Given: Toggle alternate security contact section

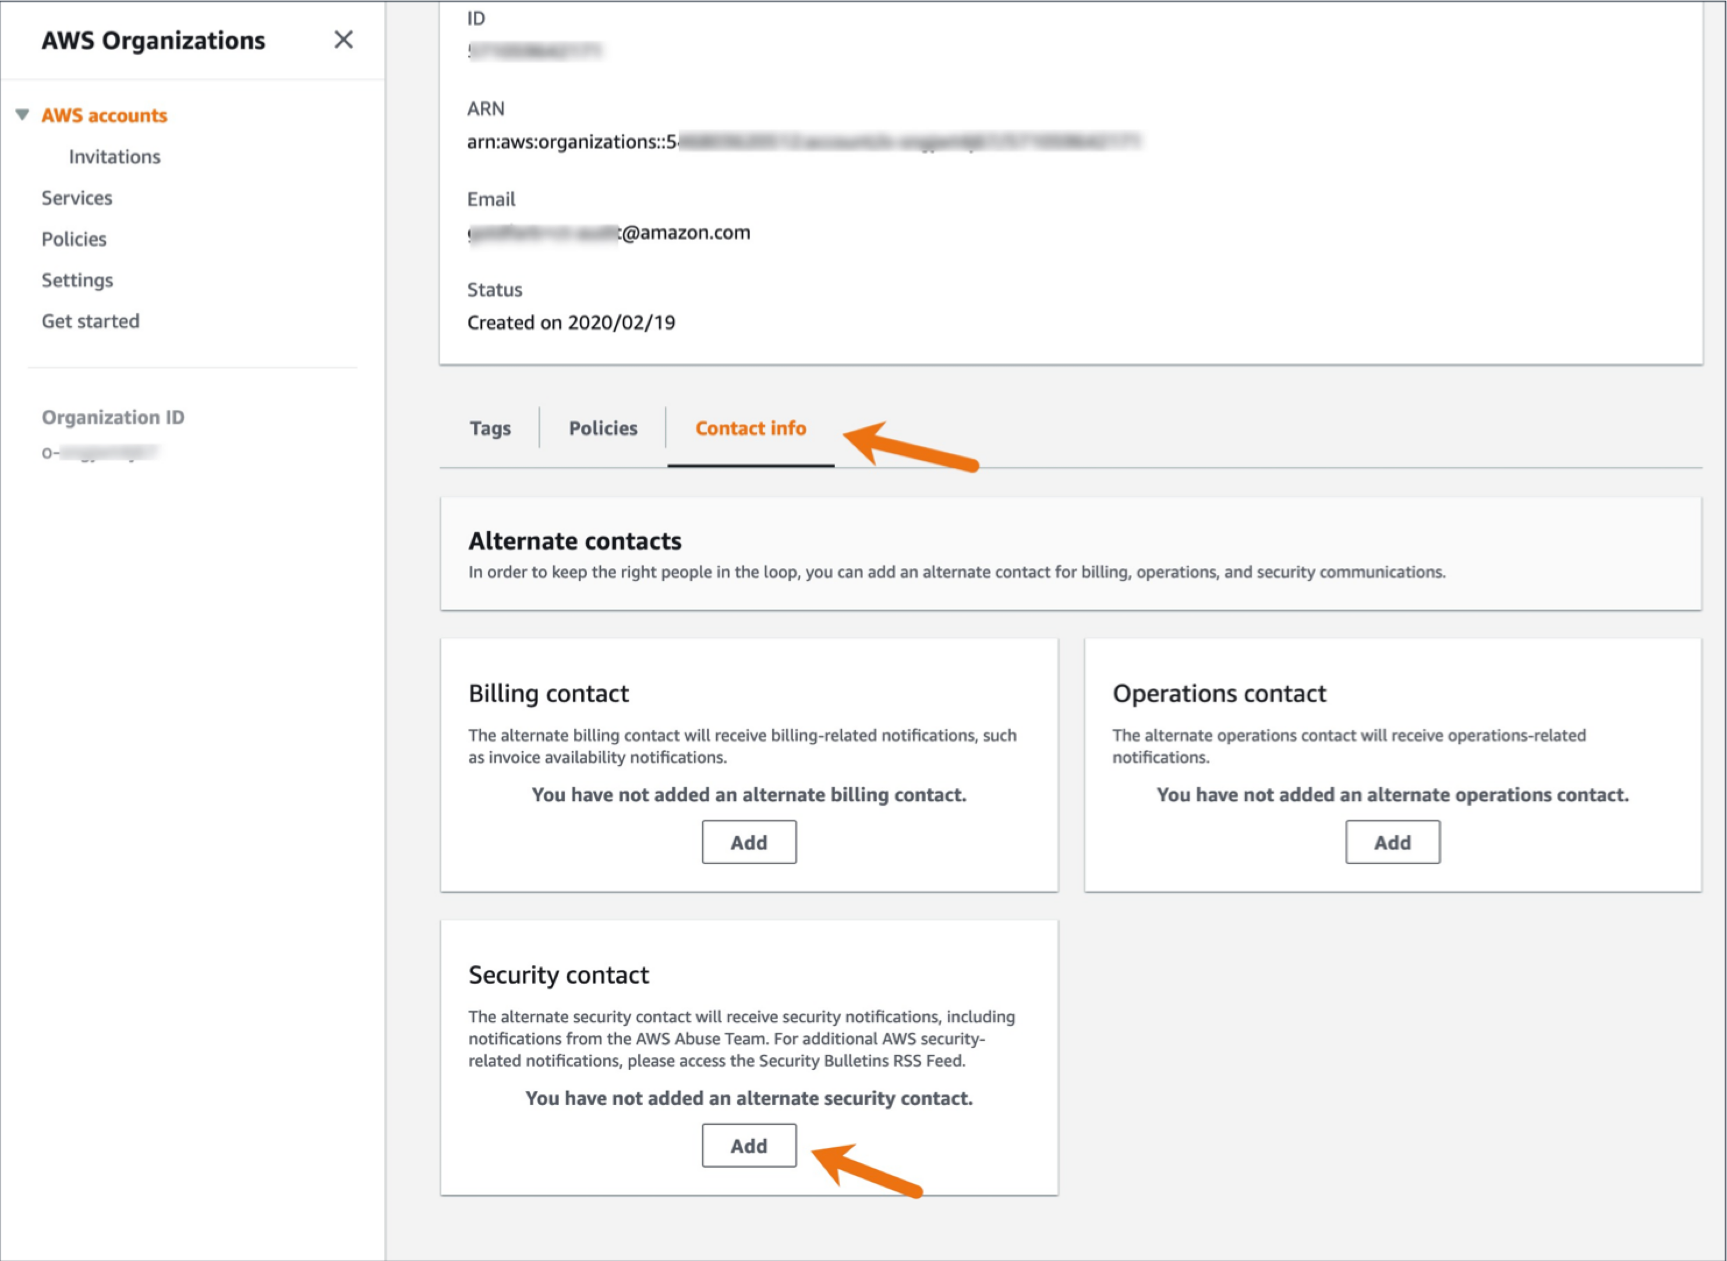Looking at the screenshot, I should 749,1146.
